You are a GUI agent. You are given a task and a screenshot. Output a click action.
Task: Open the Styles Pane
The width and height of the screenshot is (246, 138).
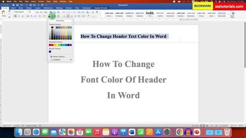click(233, 15)
